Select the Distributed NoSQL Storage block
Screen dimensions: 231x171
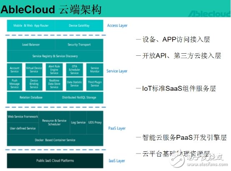[79, 97]
